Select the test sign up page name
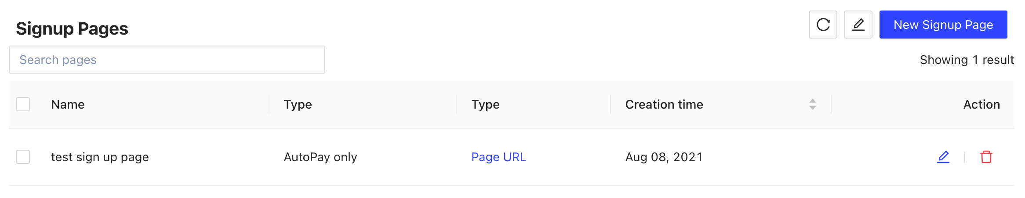Screen dimensions: 1025x198 tap(100, 157)
